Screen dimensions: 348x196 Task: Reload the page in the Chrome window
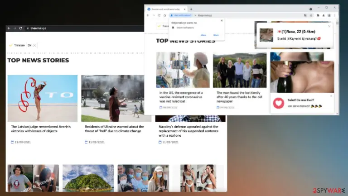159,15
